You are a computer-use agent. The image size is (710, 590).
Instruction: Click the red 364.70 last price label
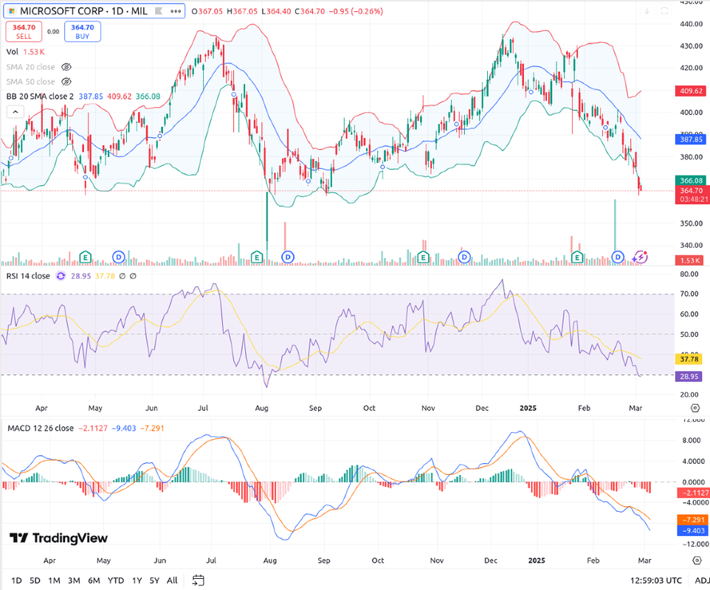[x=692, y=195]
